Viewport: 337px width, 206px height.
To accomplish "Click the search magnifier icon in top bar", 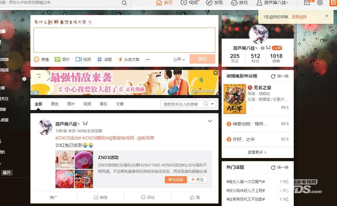I will click(x=124, y=3).
